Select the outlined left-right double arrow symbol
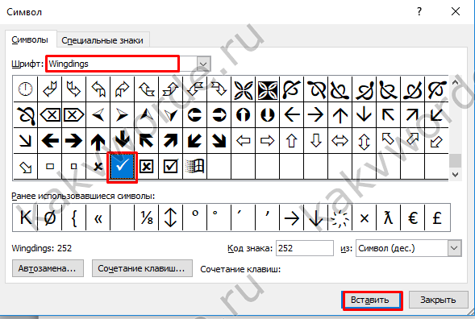The height and width of the screenshot is (319, 475). tap(340, 141)
